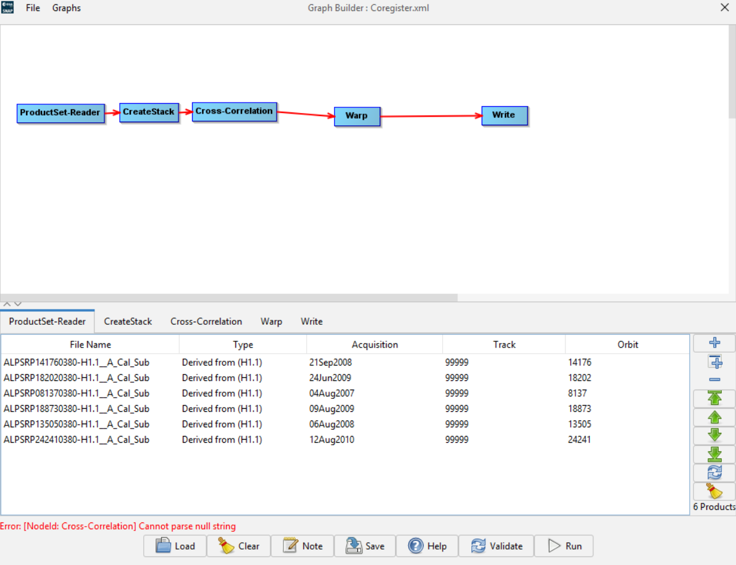The image size is (736, 565).
Task: Click the horizontal scrollbar of graph canvas
Action: pyautogui.click(x=228, y=298)
